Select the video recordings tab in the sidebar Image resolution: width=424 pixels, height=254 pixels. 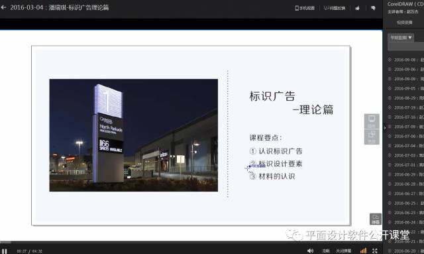pos(405,23)
